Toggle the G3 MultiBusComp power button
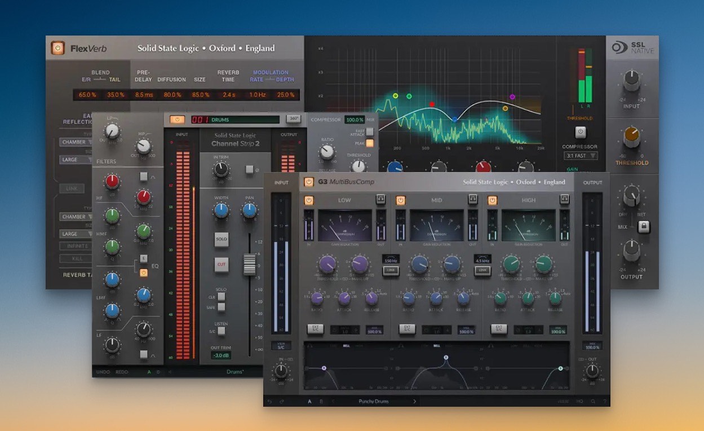 point(308,182)
